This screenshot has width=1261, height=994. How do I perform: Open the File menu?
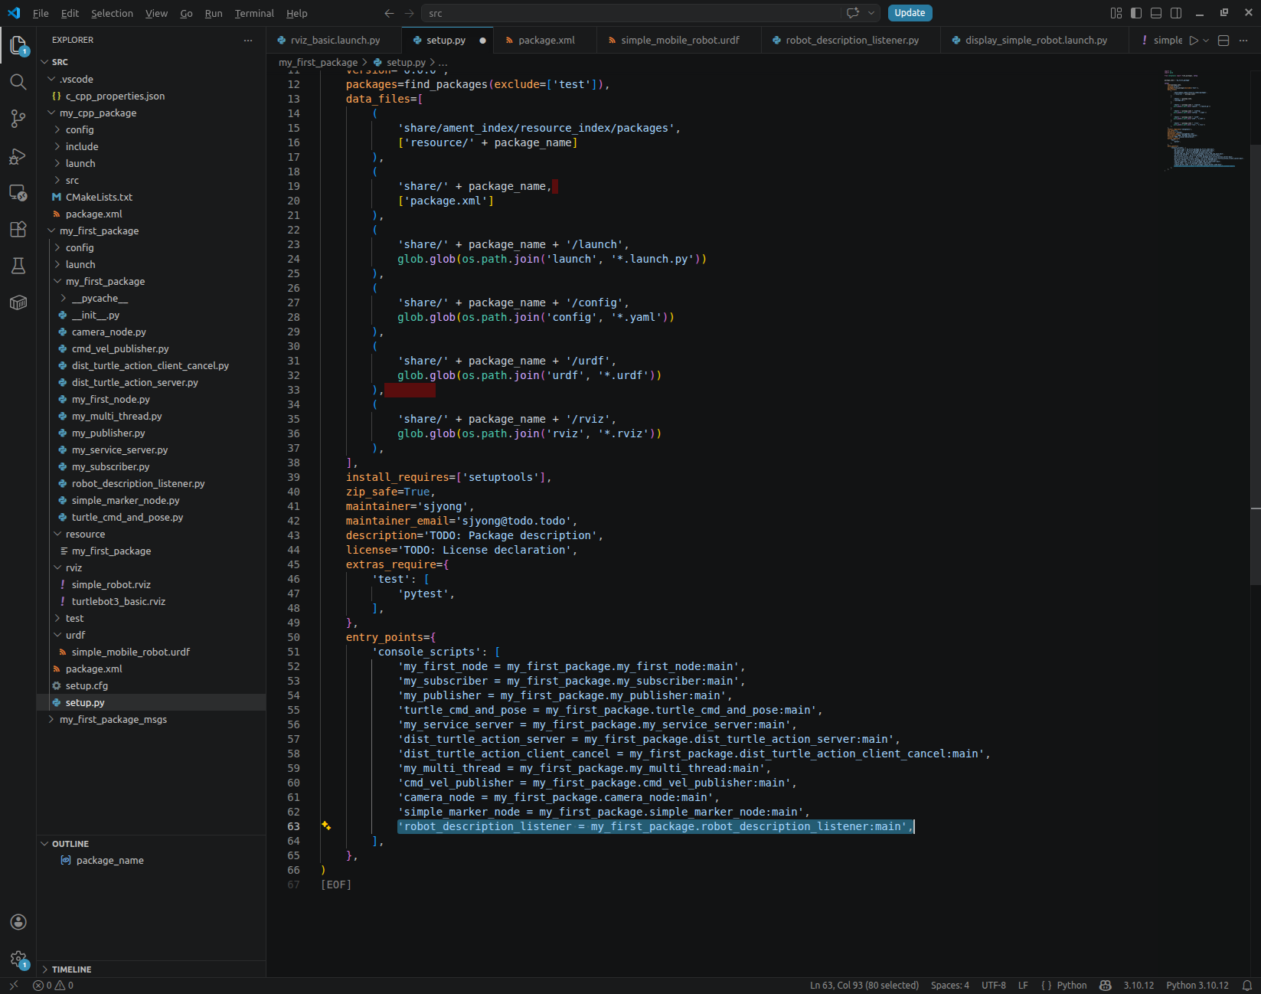[41, 13]
